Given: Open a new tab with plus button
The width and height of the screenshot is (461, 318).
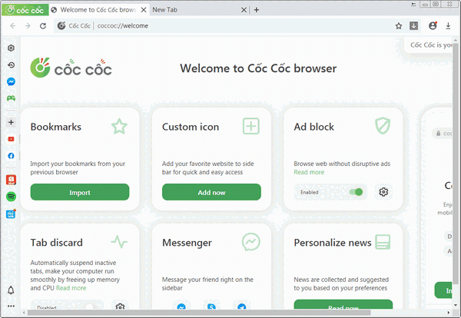Looking at the screenshot, I should coord(257,10).
